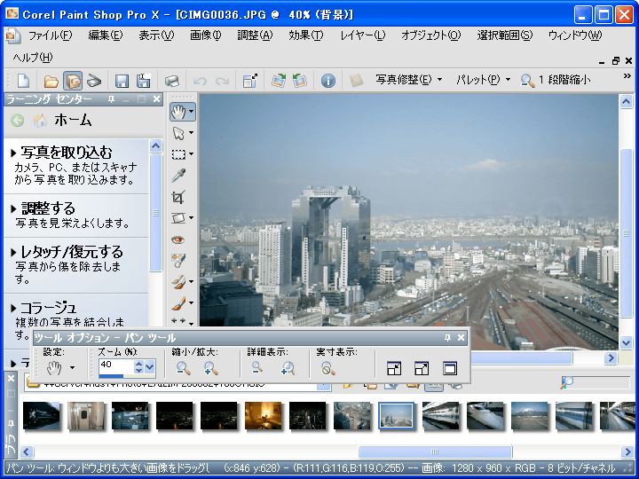Click the Save floppy disk icon
639x479 pixels.
tap(122, 81)
